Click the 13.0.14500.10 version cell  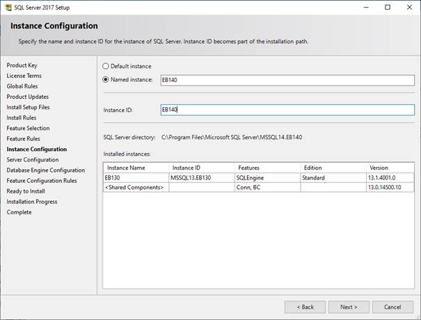390,187
